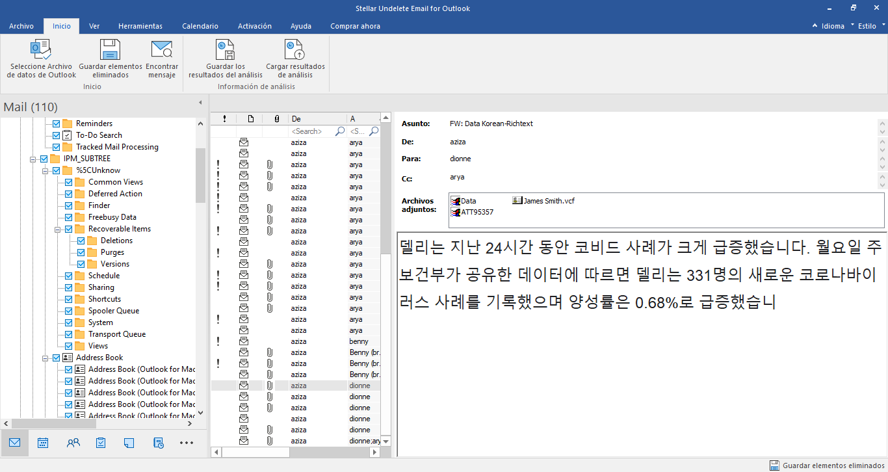Toggle Tracked Mail Processing checkbox
The width and height of the screenshot is (888, 472).
56,147
